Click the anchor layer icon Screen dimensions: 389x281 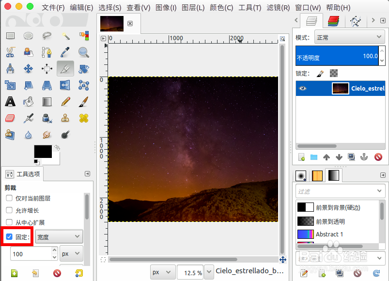point(364,157)
